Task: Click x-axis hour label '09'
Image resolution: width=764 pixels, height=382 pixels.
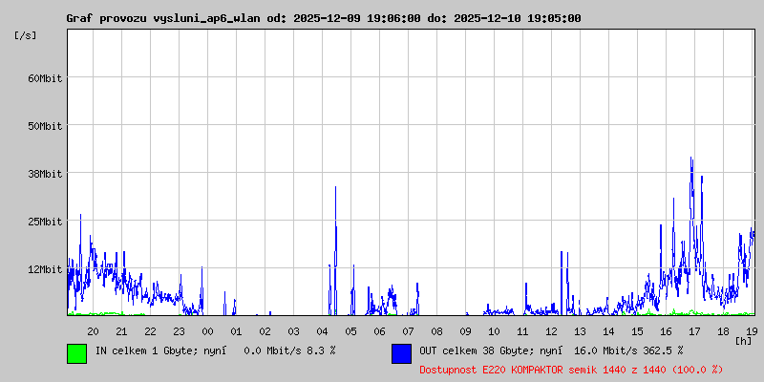Action: pyautogui.click(x=465, y=331)
